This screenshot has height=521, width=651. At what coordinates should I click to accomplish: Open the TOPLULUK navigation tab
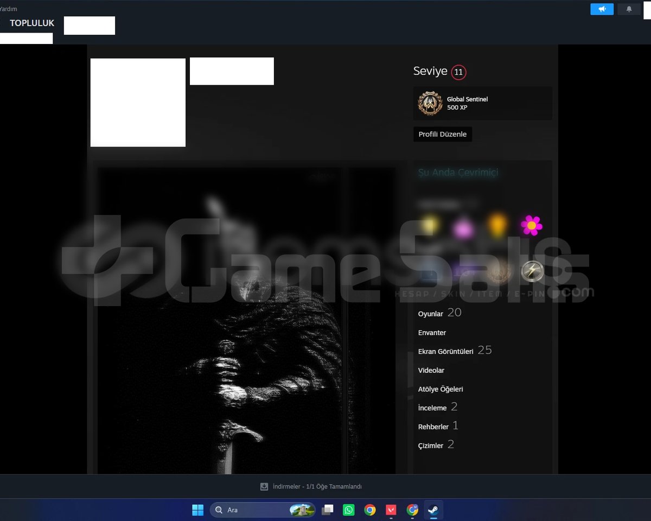click(32, 23)
